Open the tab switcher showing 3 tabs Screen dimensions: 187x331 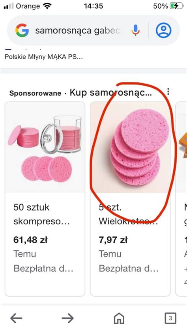(170, 318)
